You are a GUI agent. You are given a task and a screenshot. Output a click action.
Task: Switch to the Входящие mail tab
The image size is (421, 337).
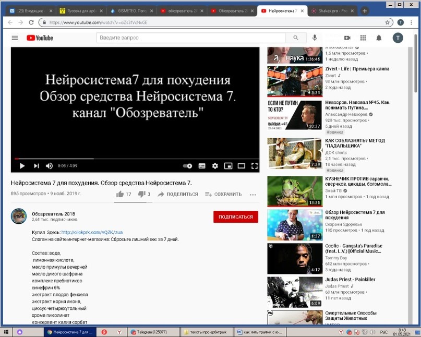click(x=31, y=11)
